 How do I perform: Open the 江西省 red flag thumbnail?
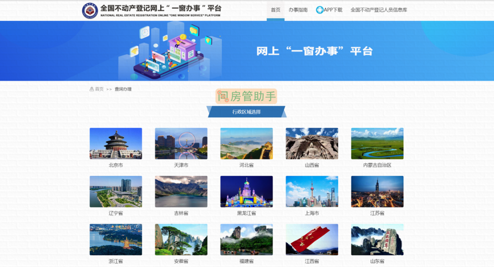312,239
